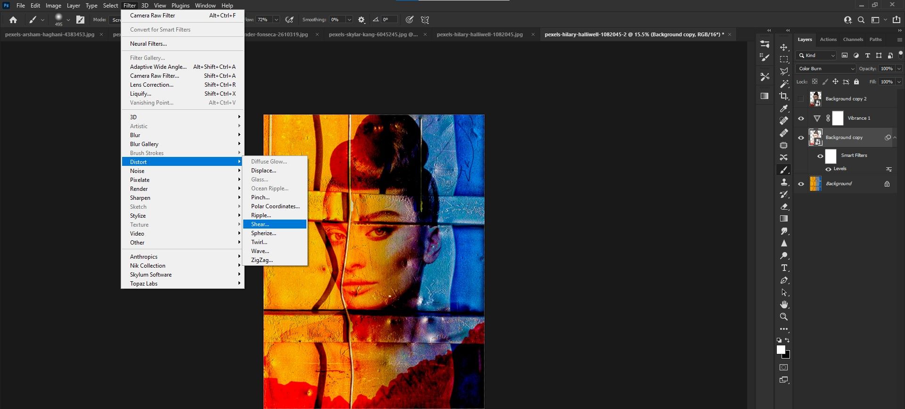Select the Eyedropper tool
905x409 pixels.
tap(784, 108)
